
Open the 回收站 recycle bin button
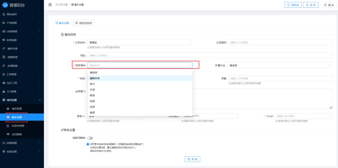click(x=293, y=5)
